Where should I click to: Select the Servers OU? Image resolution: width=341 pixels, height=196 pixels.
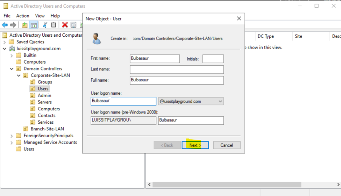pos(44,102)
